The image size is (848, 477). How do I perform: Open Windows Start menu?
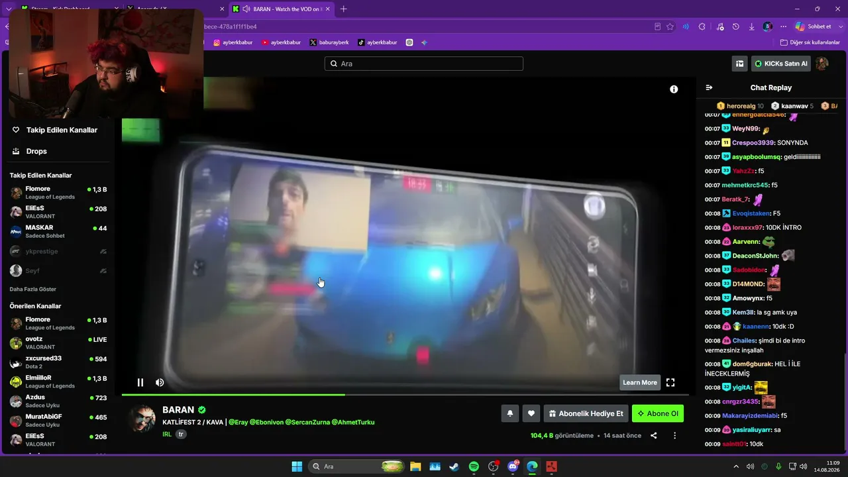(297, 466)
